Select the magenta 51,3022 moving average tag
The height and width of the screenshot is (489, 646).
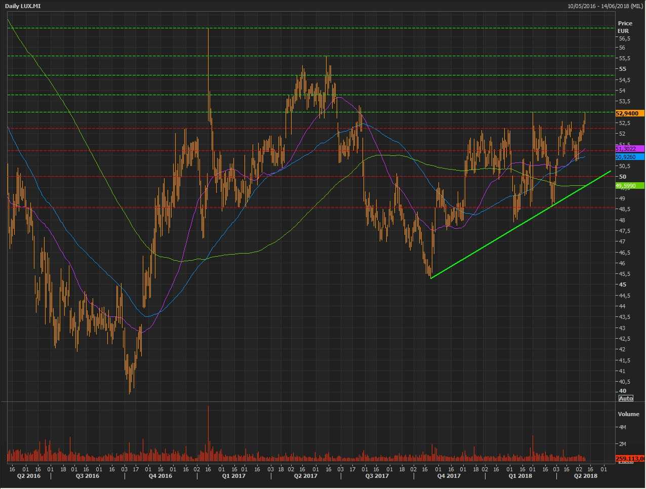(x=629, y=149)
